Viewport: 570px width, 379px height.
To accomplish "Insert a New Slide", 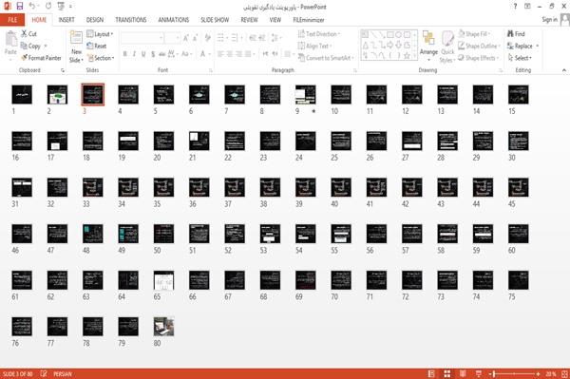I will pyautogui.click(x=76, y=47).
